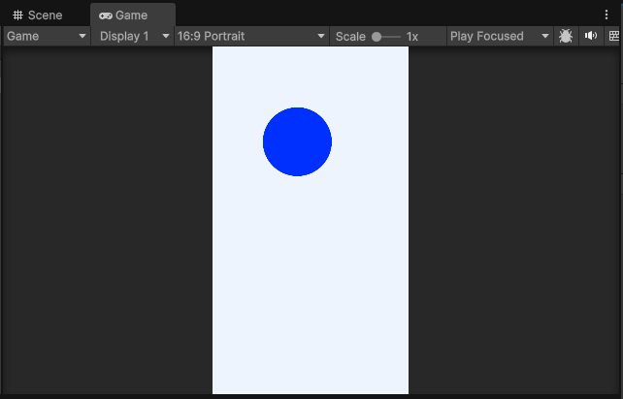Toggle the mute audio speaker icon
The height and width of the screenshot is (399, 623).
click(590, 36)
